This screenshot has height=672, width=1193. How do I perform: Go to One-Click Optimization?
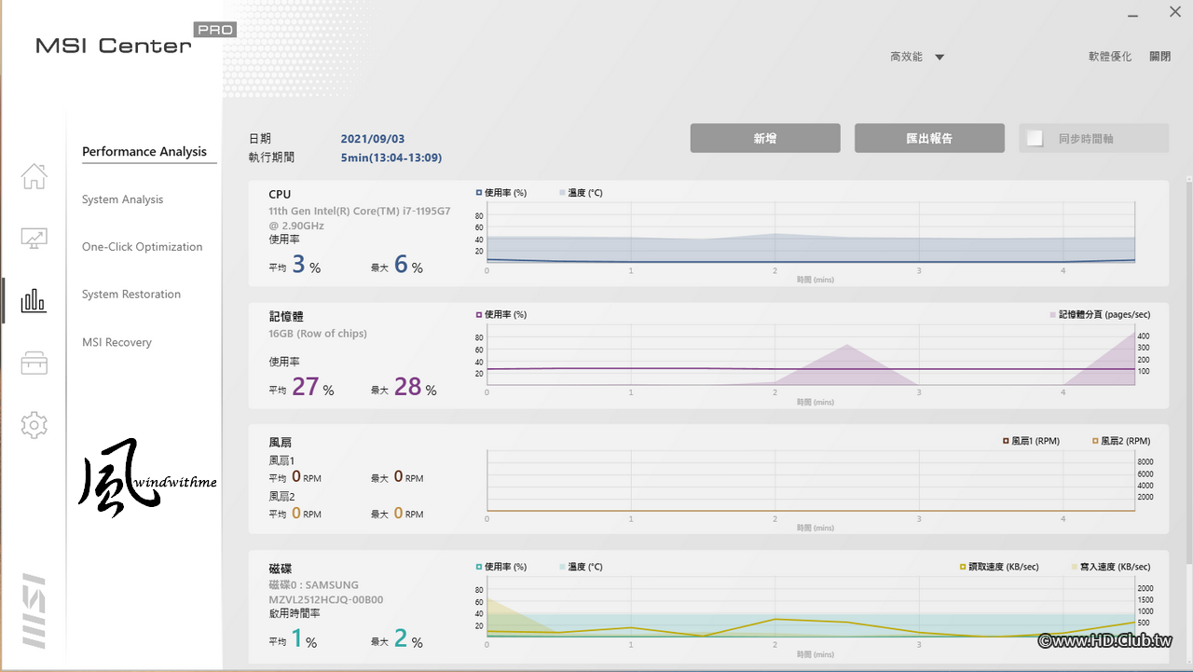pos(142,247)
